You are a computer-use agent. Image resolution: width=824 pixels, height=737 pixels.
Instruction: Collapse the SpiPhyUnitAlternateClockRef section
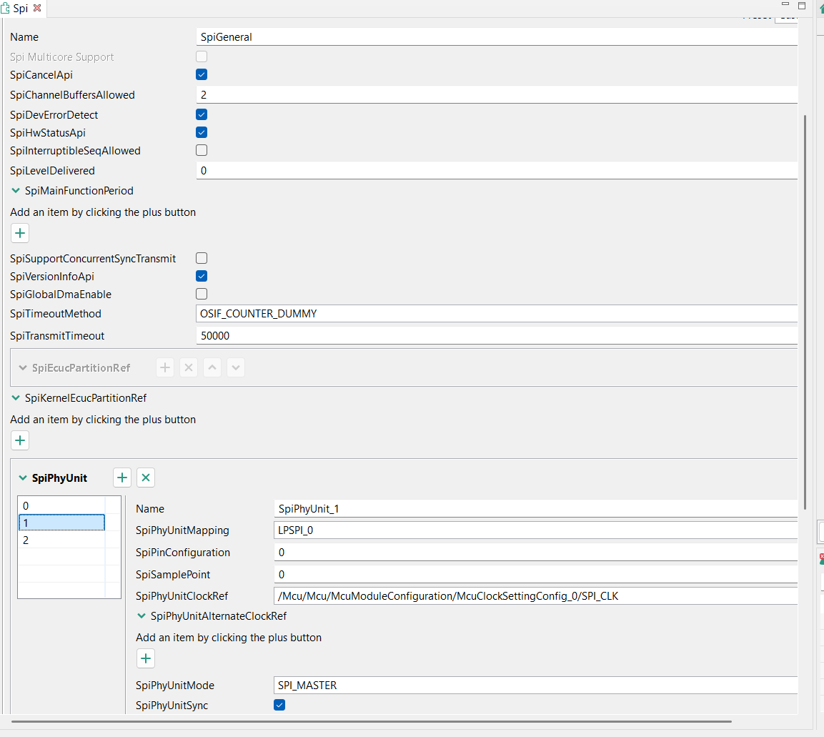[x=142, y=615]
